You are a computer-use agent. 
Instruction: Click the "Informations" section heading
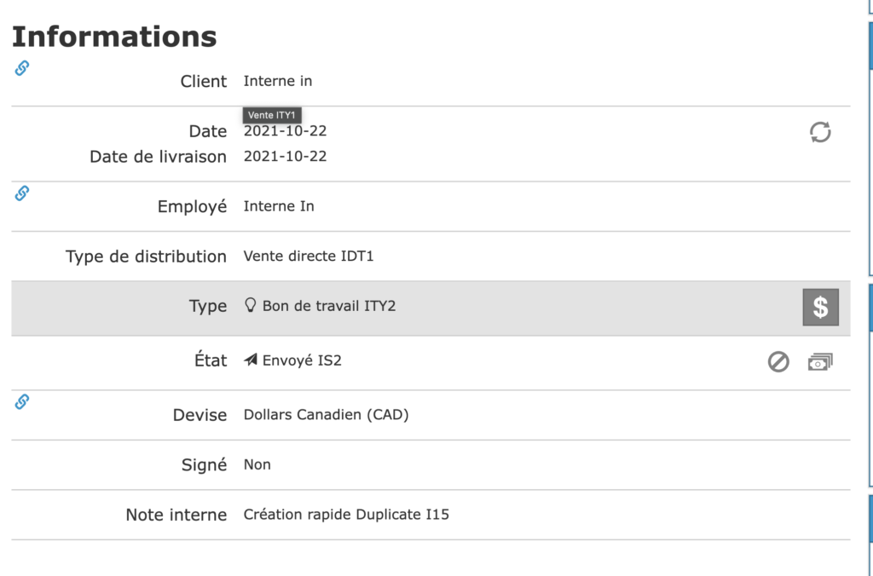114,37
